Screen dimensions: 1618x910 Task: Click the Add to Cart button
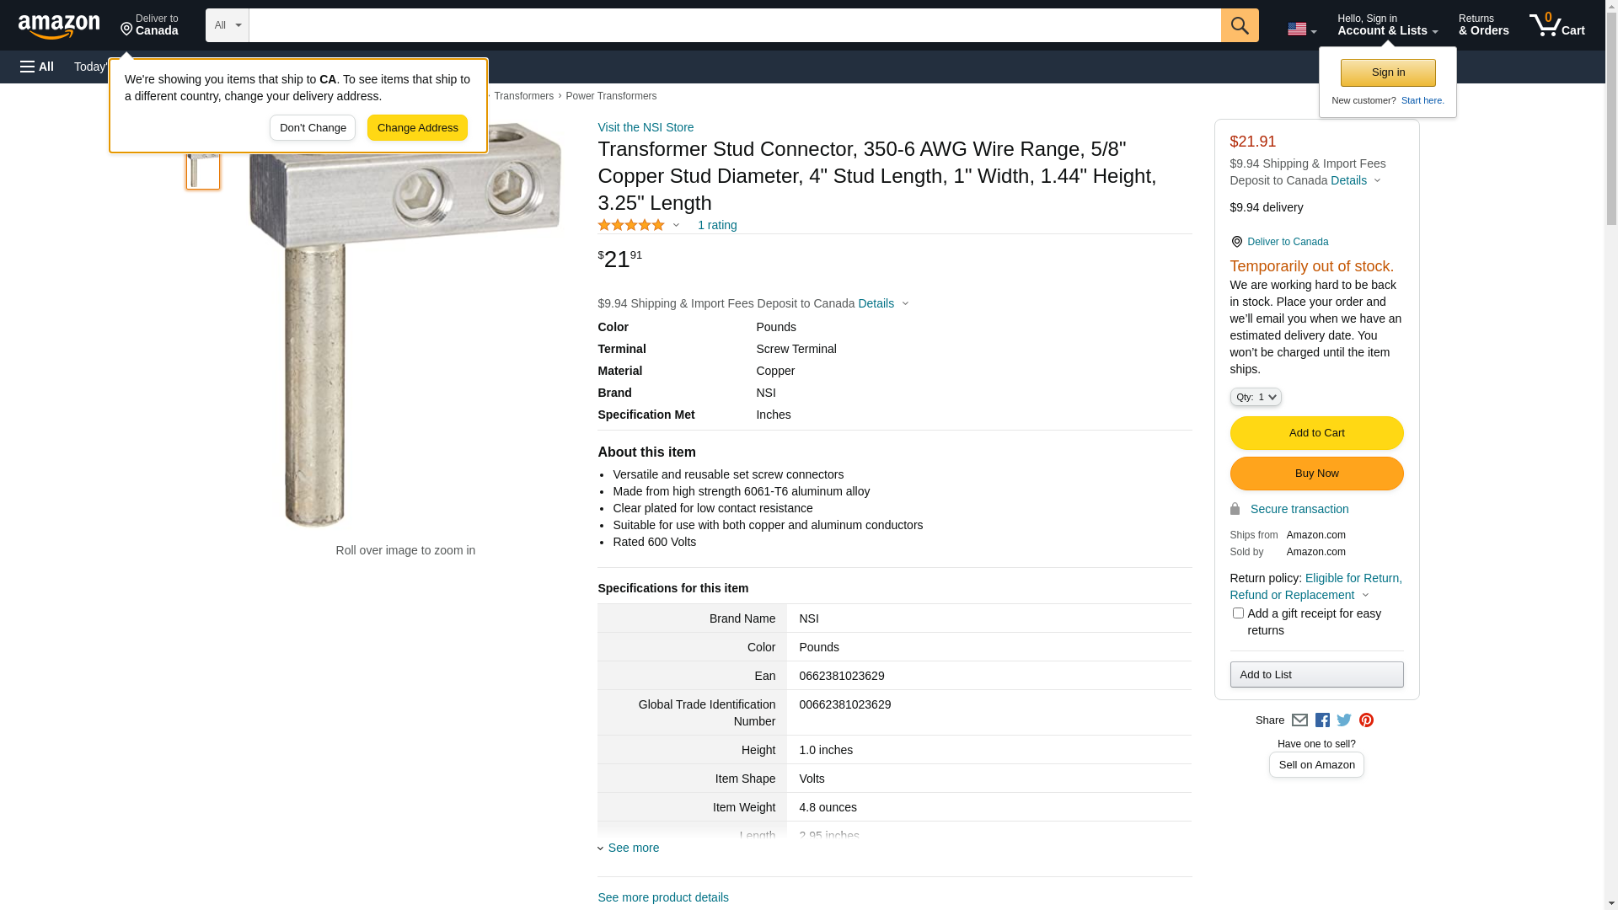[x=1316, y=433]
